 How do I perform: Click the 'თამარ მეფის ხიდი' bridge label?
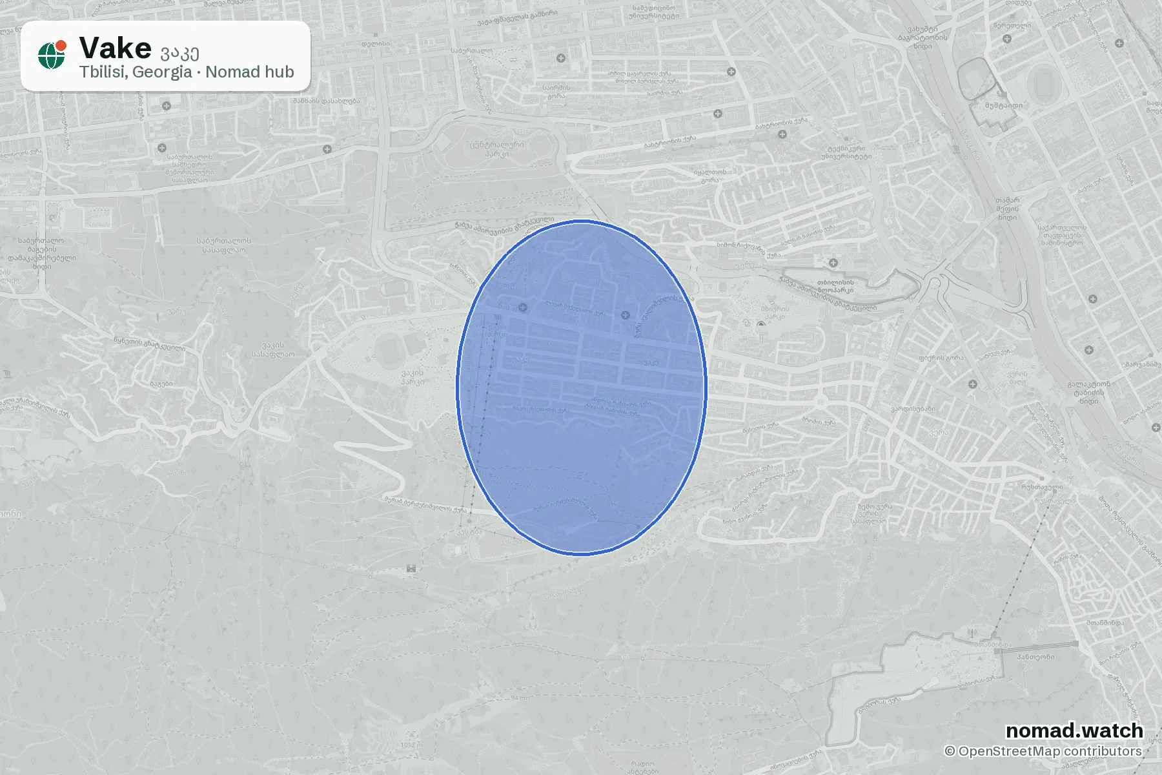click(x=1007, y=209)
